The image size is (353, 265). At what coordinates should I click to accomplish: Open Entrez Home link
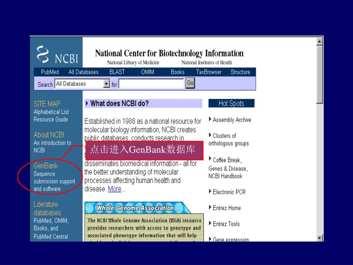[227, 208]
